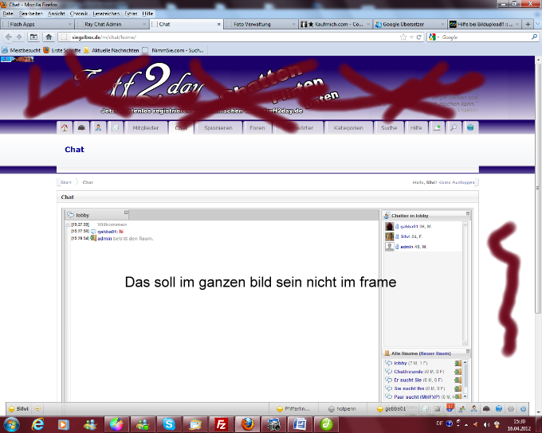The height and width of the screenshot is (433, 542).
Task: Open the Lesezeichen menu
Action: coord(106,14)
